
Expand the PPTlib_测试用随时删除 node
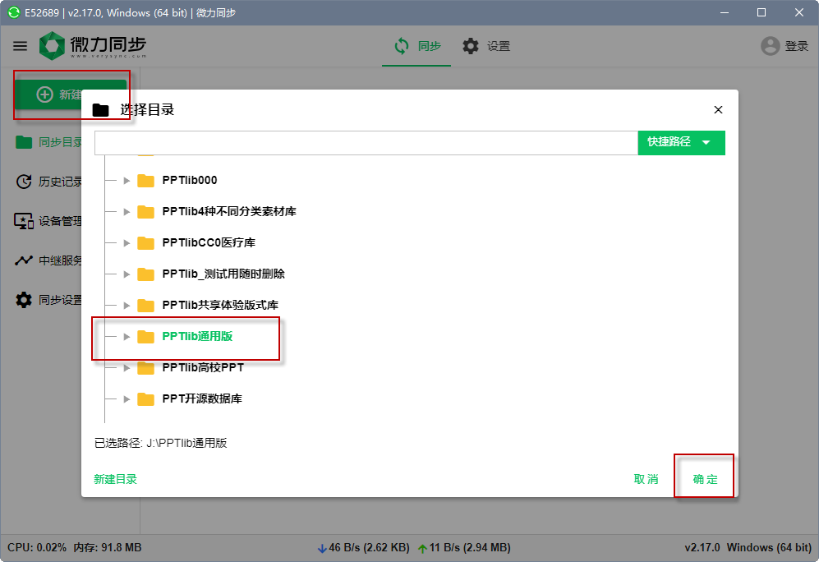(127, 274)
